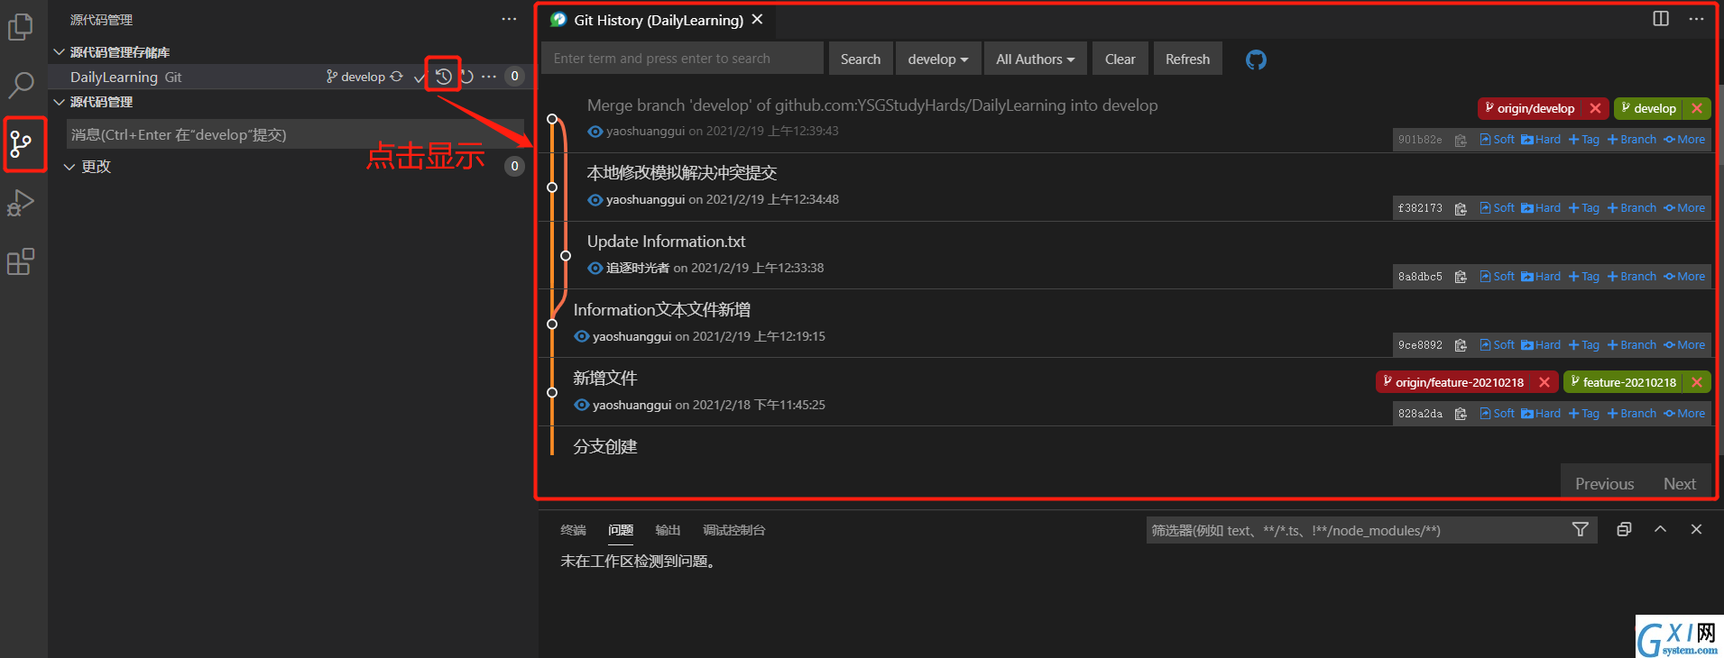Click the Search button in Git History
The height and width of the screenshot is (658, 1724).
(x=861, y=59)
